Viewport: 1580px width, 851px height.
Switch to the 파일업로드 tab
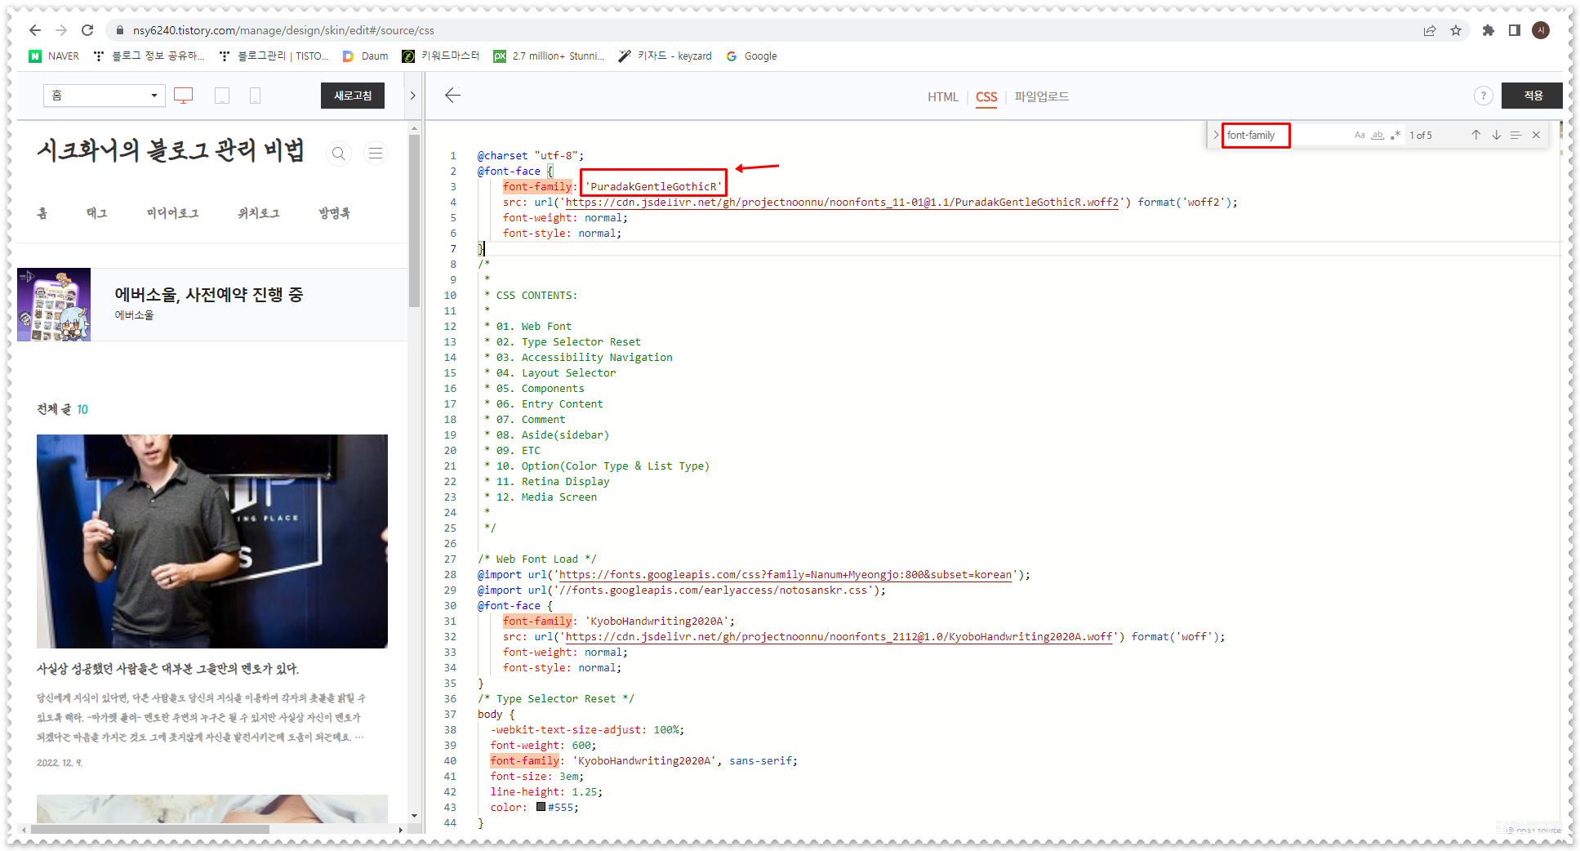coord(1042,96)
